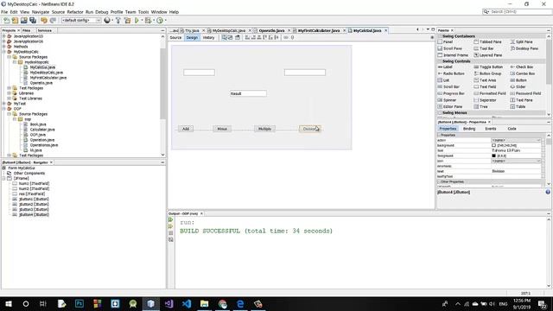
Task: Collapse Swing Containers palette section
Action: [x=440, y=36]
